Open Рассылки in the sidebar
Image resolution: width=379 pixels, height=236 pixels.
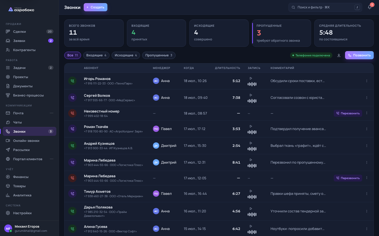click(x=29, y=150)
